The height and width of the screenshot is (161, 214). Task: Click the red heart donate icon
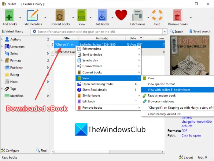point(121,15)
